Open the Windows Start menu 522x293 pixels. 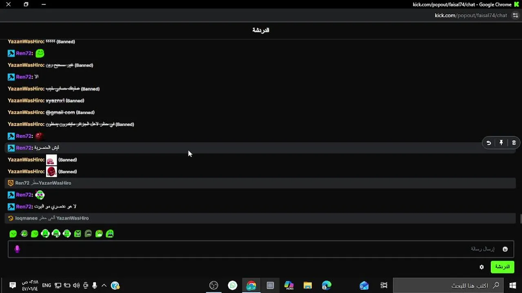coord(513,285)
